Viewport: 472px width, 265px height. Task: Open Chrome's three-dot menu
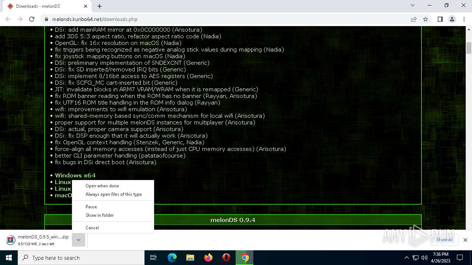pos(464,19)
